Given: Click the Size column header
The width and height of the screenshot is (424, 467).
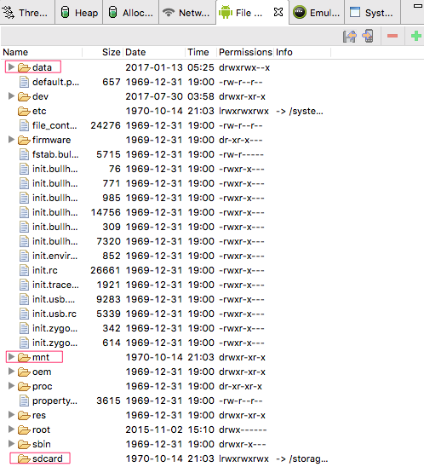Looking at the screenshot, I should [102, 52].
